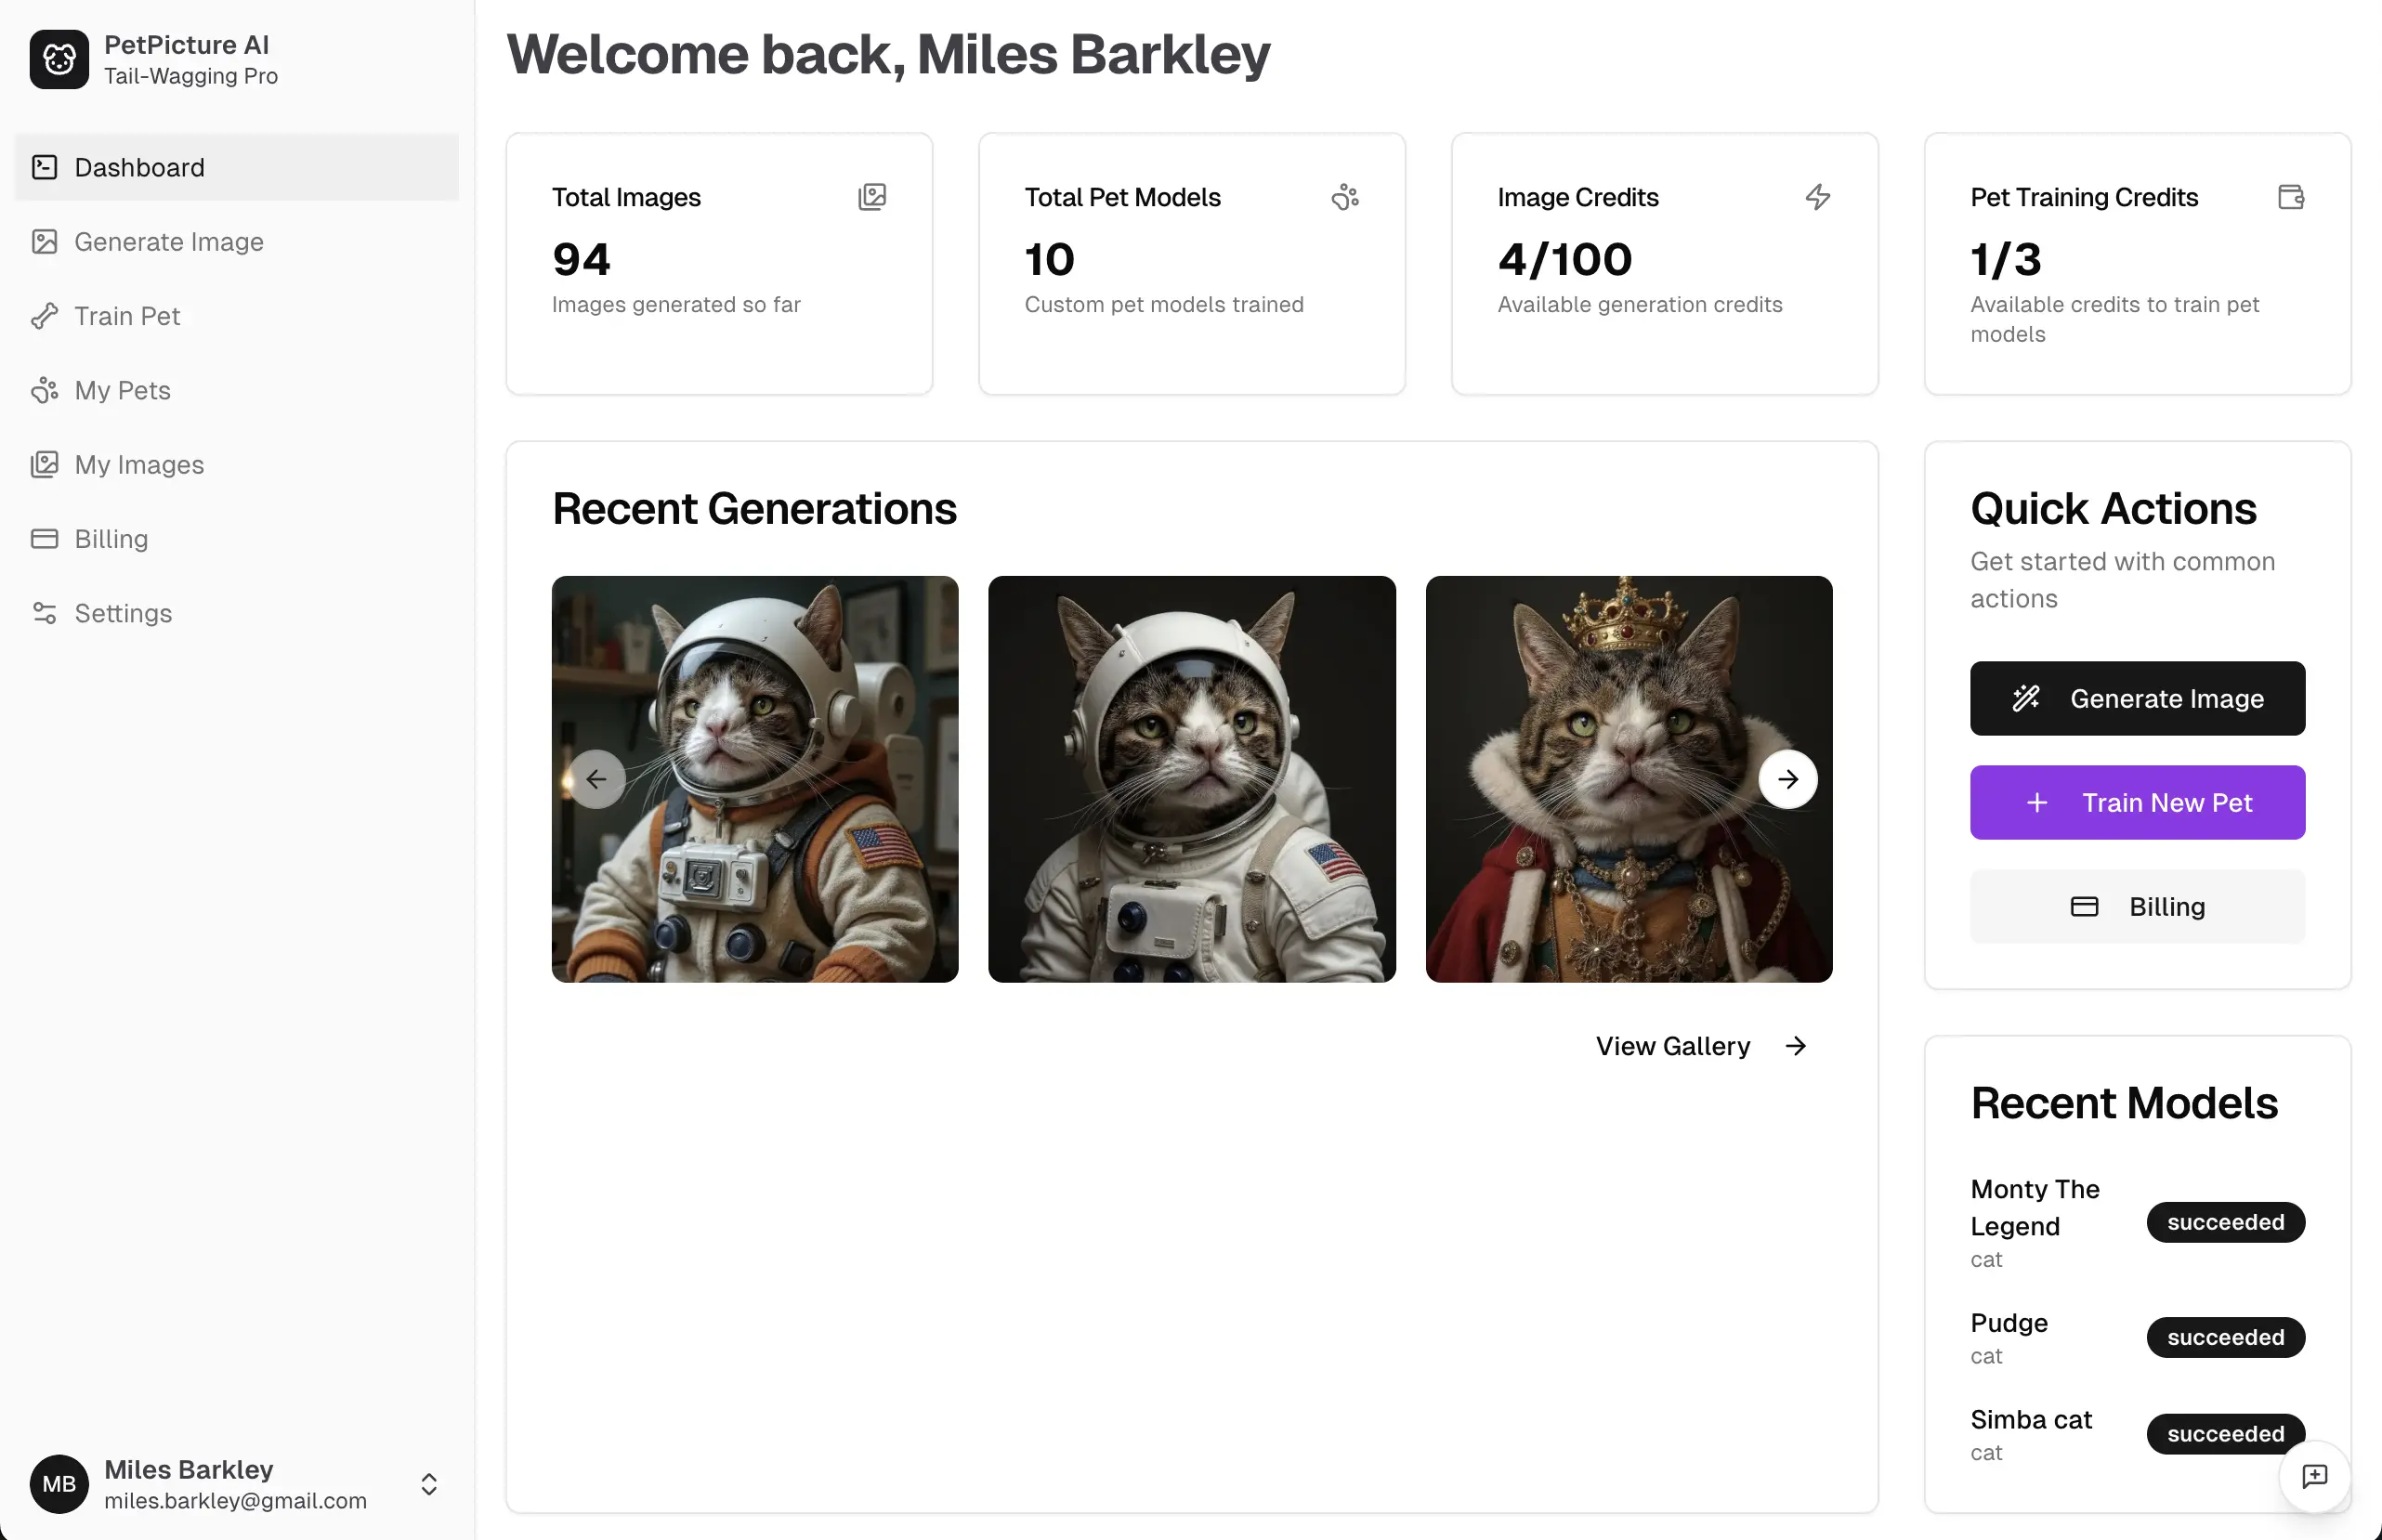2382x1540 pixels.
Task: Click the Total Pet Models paw icon
Action: pos(1345,197)
